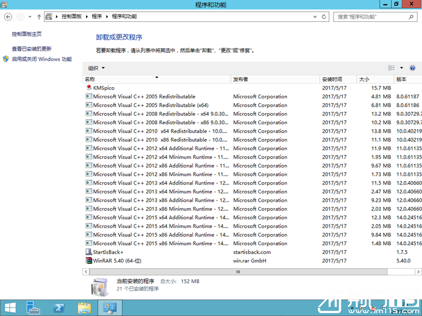
Task: Select Visual C++ 2012 x64 Additional Runtime entry
Action: click(x=252, y=148)
